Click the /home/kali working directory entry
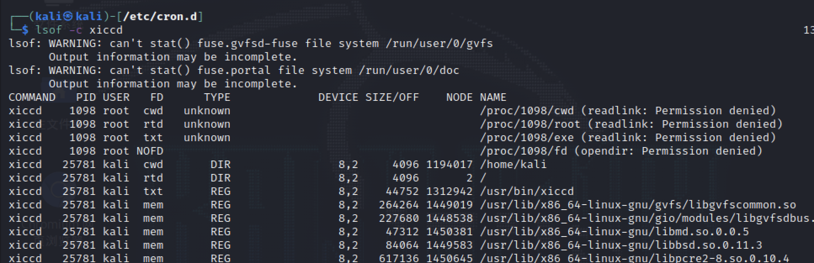814x263 pixels. tap(513, 164)
